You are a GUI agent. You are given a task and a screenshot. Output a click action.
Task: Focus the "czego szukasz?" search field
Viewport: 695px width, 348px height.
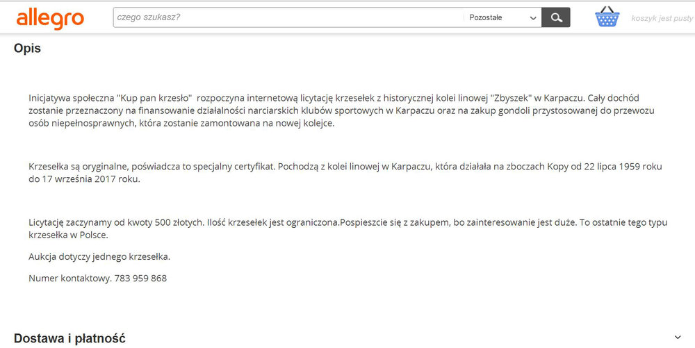click(x=288, y=17)
